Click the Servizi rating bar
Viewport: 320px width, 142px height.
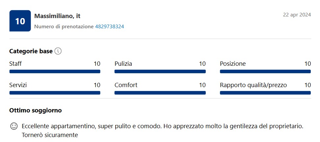pos(55,93)
